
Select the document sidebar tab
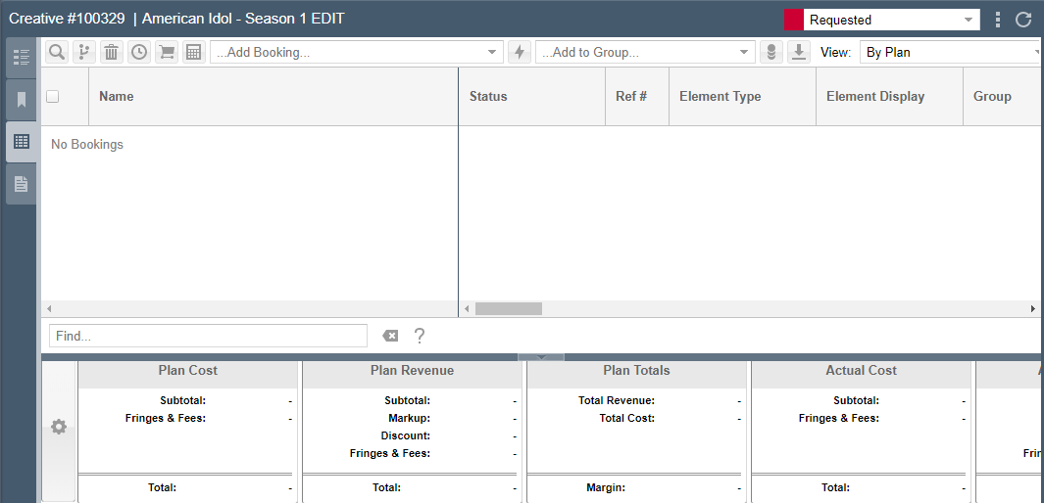point(22,184)
